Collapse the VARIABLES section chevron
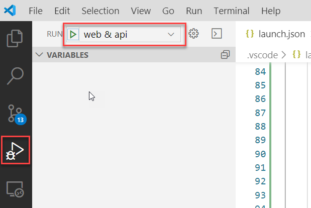This screenshot has height=208, width=311. point(39,55)
